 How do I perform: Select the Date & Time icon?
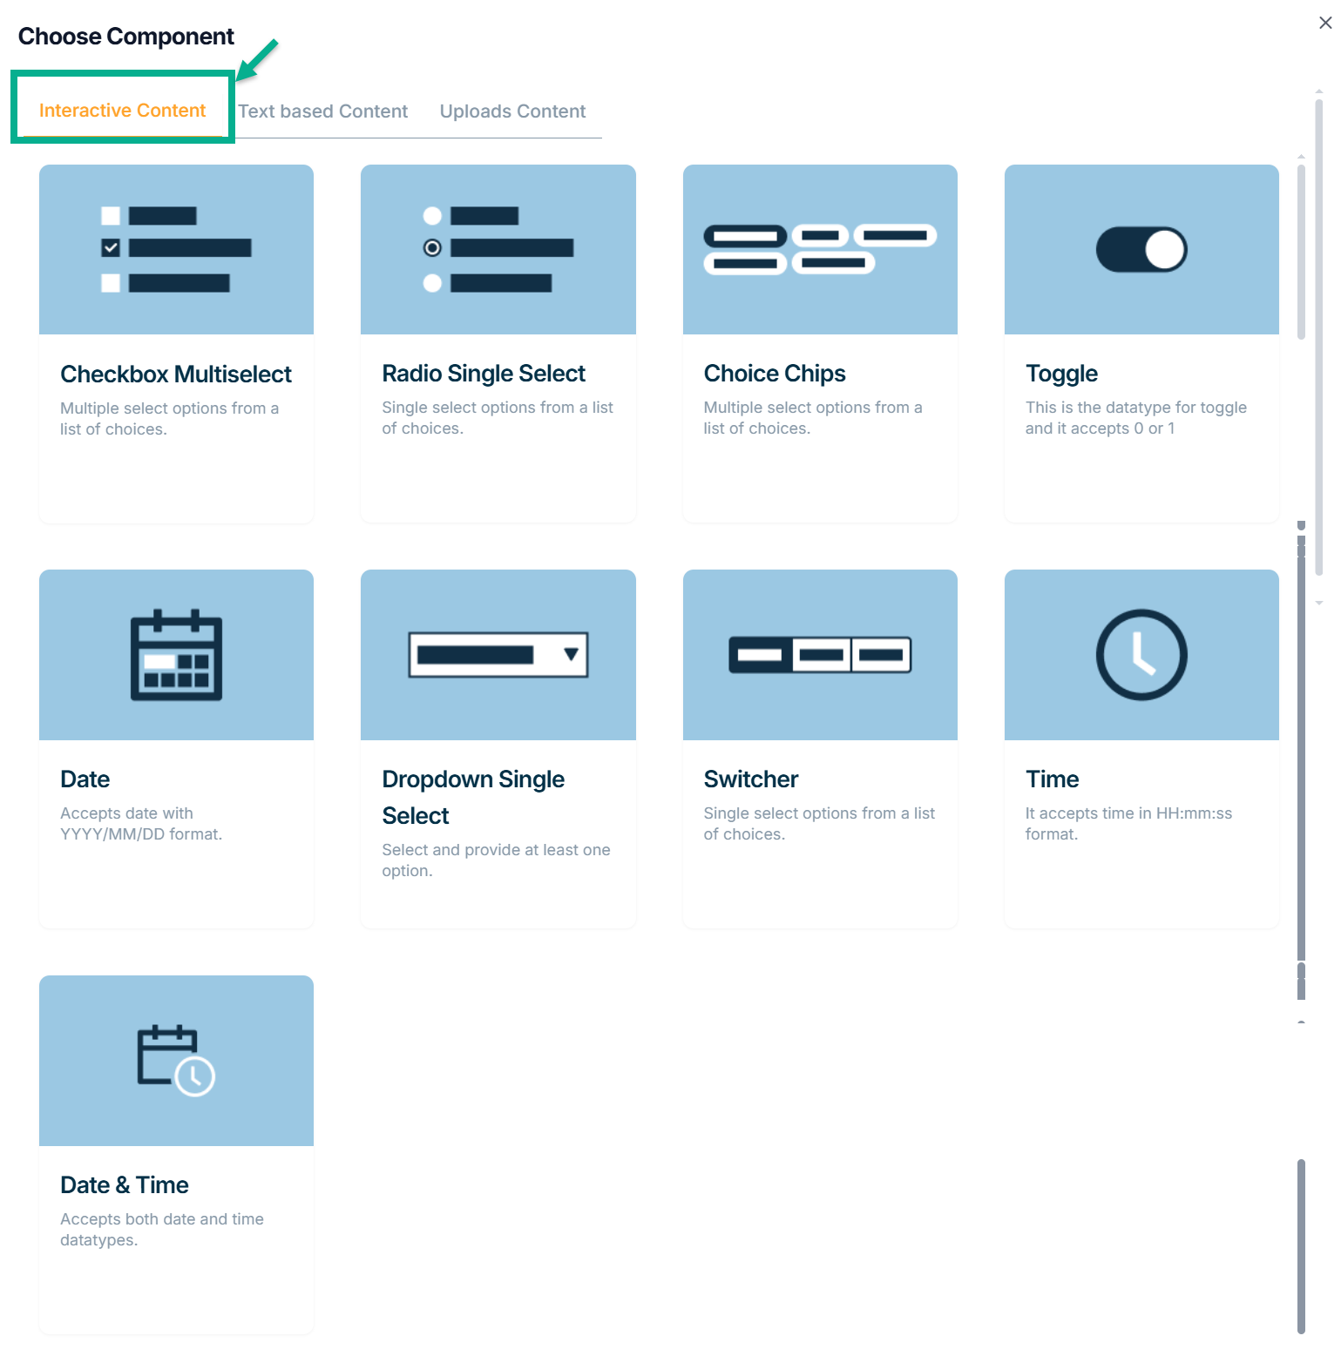[176, 1060]
